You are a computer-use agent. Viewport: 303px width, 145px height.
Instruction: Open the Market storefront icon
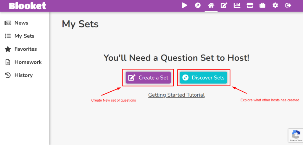(x=250, y=5)
